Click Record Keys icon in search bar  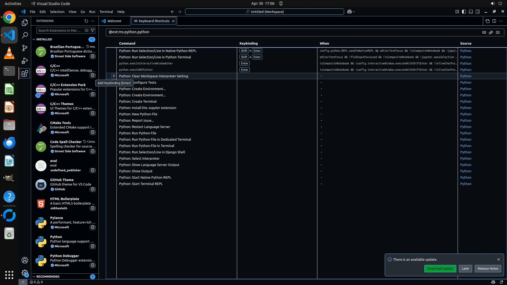[484, 32]
